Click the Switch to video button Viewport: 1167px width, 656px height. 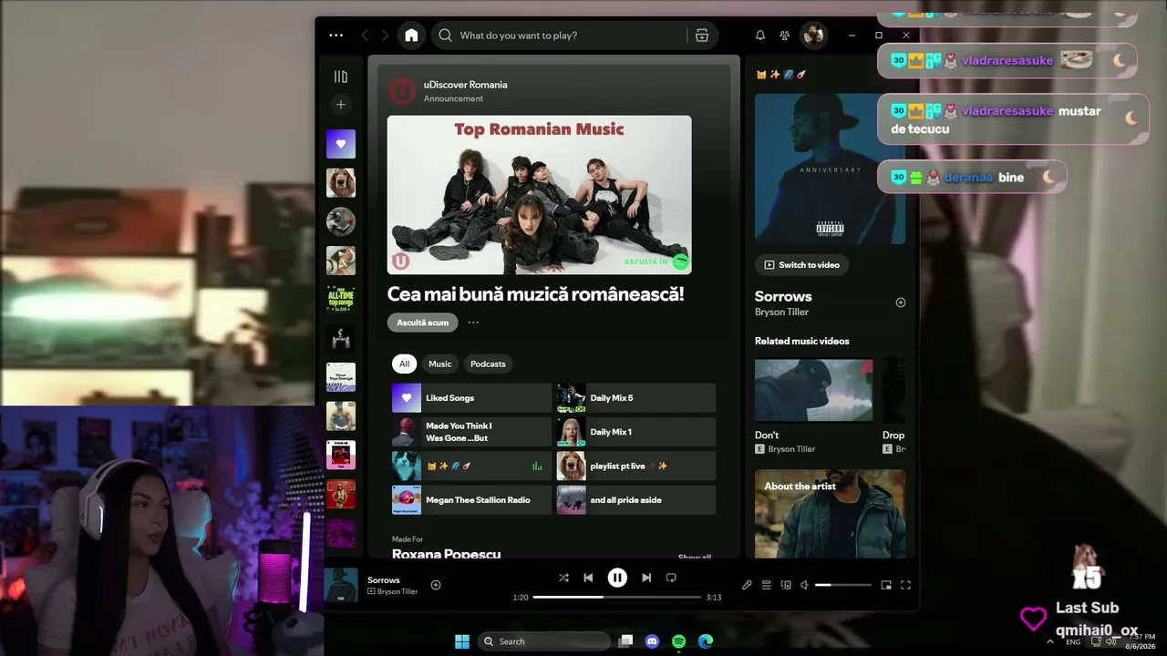[x=802, y=265]
